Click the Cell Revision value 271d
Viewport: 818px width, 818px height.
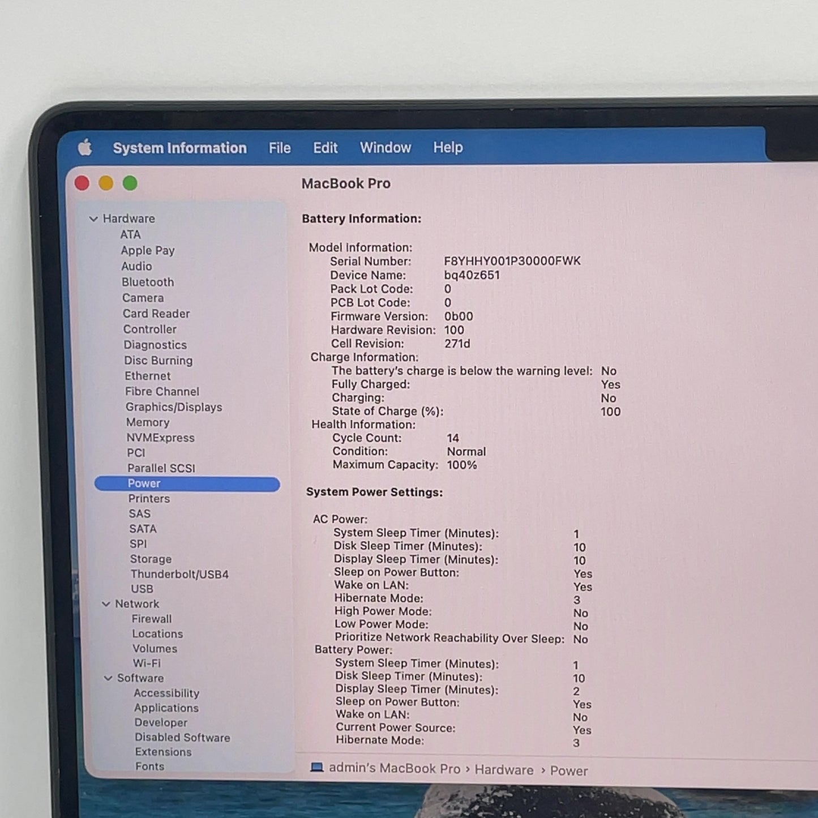(457, 344)
